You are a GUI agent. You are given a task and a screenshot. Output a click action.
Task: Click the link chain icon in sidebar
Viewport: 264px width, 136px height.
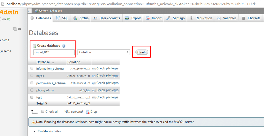[x=20, y=29]
